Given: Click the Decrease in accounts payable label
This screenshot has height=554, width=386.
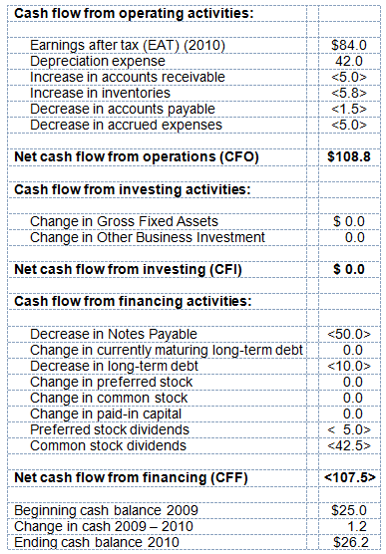Looking at the screenshot, I should [x=123, y=110].
